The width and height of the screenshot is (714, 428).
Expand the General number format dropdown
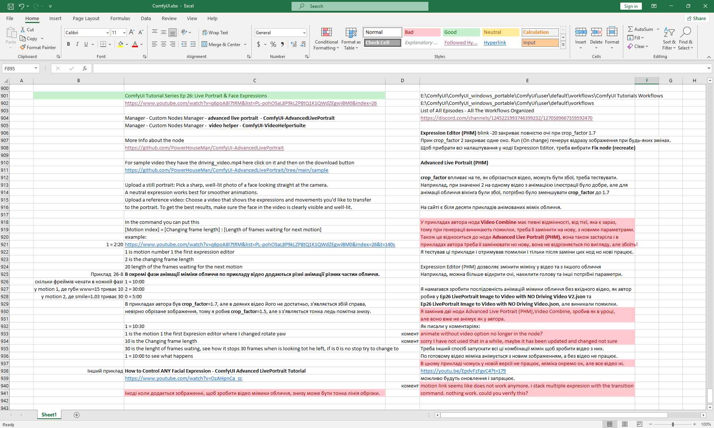304,33
